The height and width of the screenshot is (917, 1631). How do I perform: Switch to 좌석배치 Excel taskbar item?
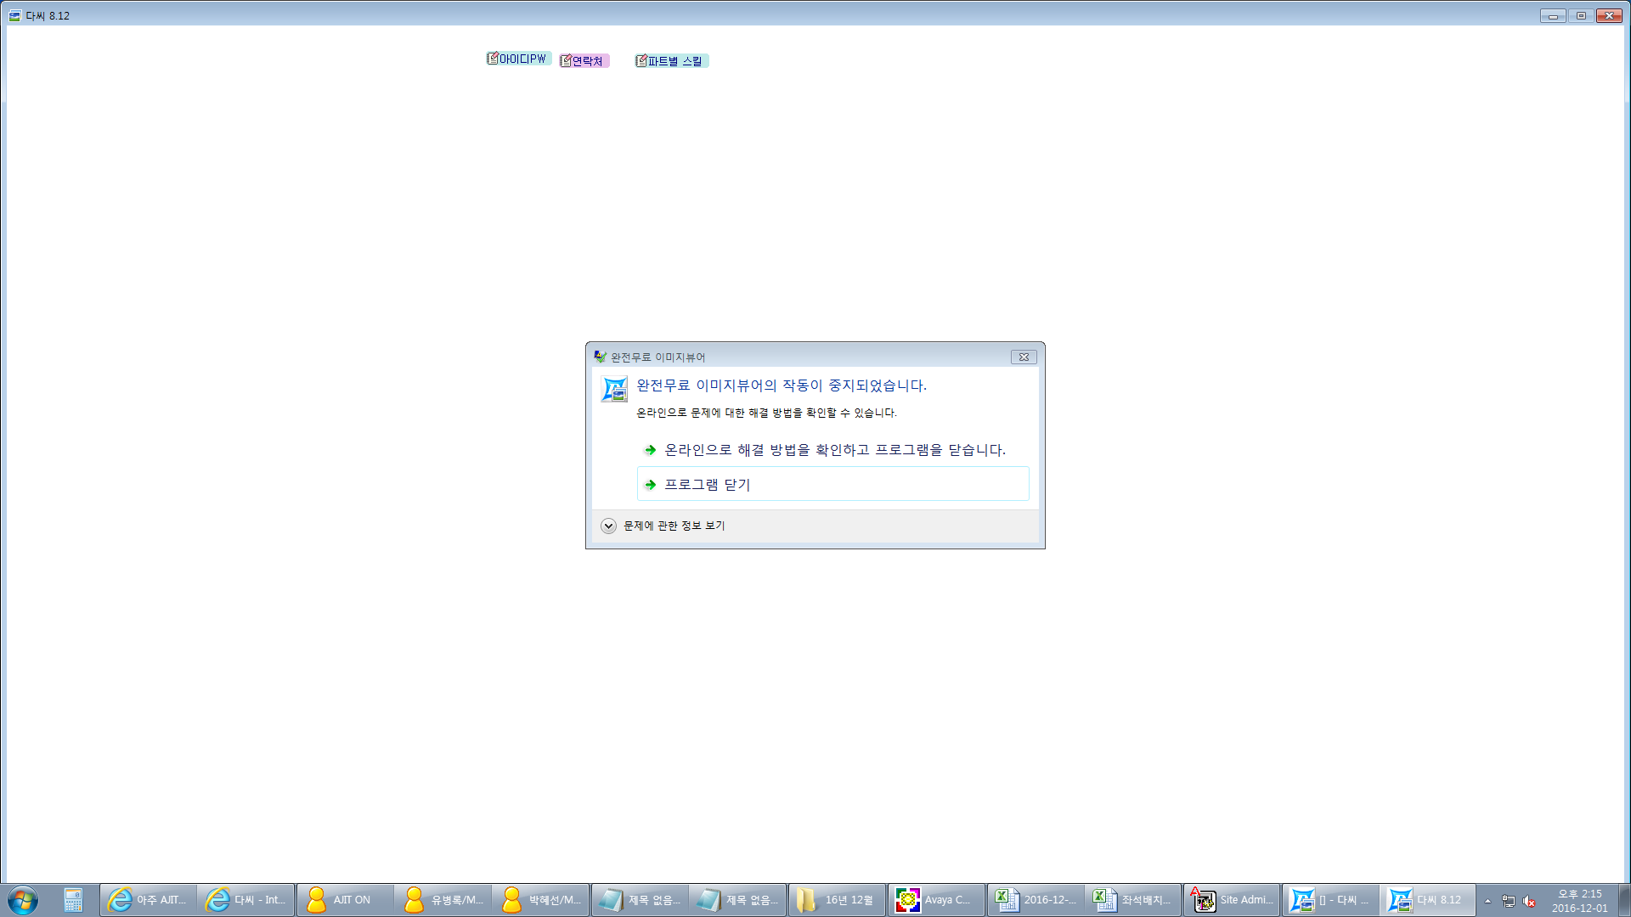pos(1133,900)
